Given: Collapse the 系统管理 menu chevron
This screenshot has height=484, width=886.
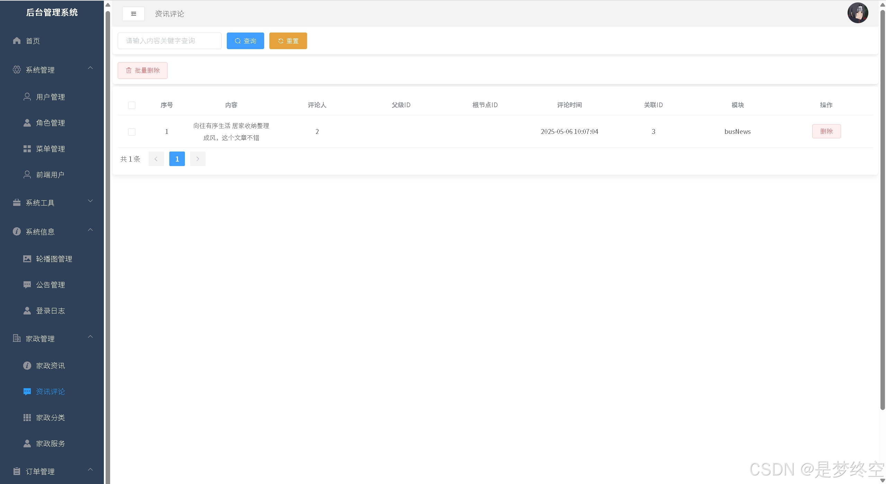Looking at the screenshot, I should 90,68.
